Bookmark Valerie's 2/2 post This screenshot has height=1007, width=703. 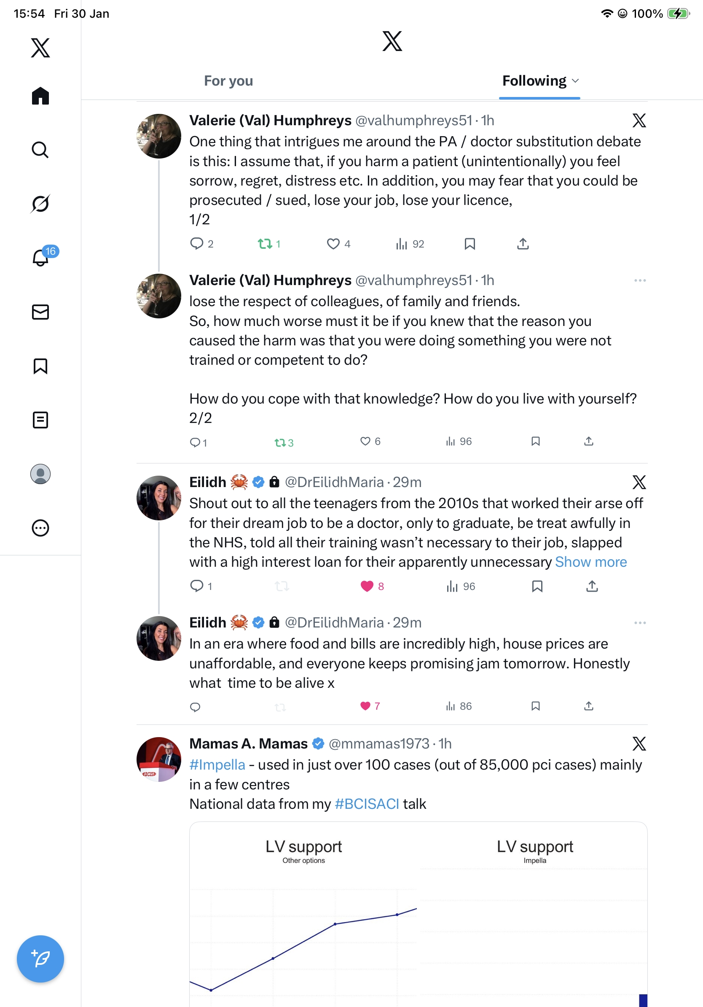point(535,441)
